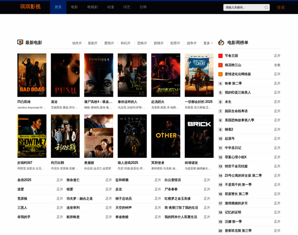Open the 动漫 menu item
This screenshot has width=298, height=235.
pos(111,7)
